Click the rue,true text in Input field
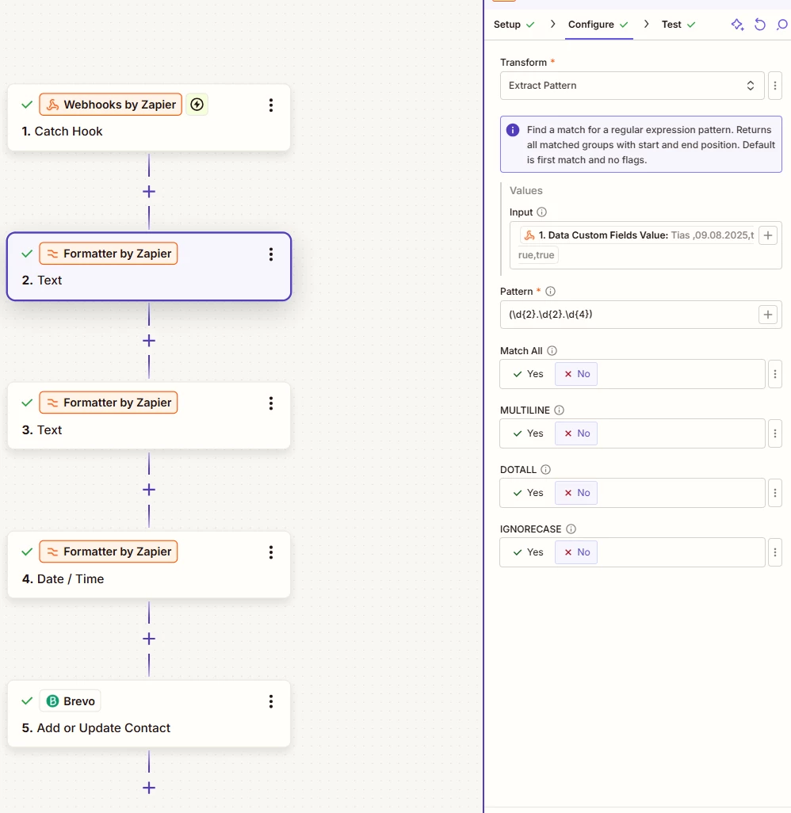 [537, 255]
